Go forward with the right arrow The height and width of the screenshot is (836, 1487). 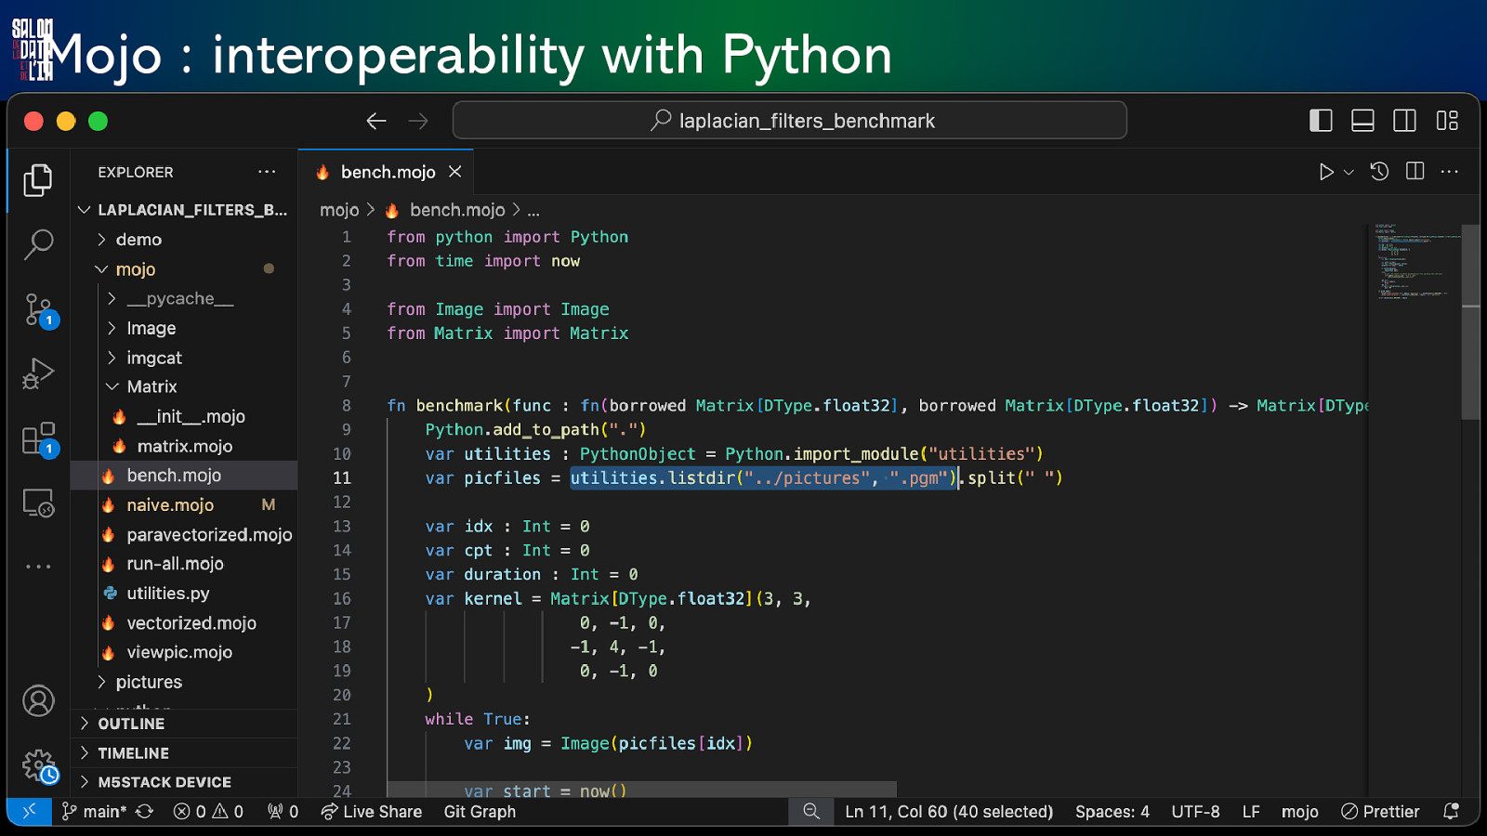419,121
